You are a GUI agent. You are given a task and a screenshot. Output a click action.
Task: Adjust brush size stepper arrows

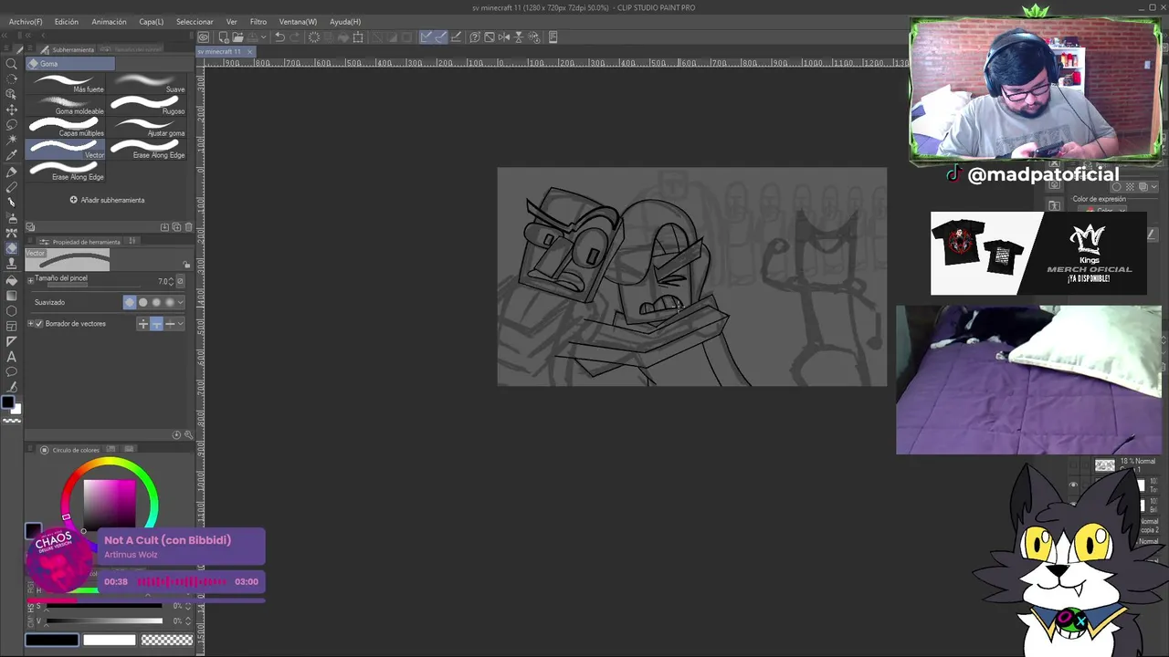[171, 281]
